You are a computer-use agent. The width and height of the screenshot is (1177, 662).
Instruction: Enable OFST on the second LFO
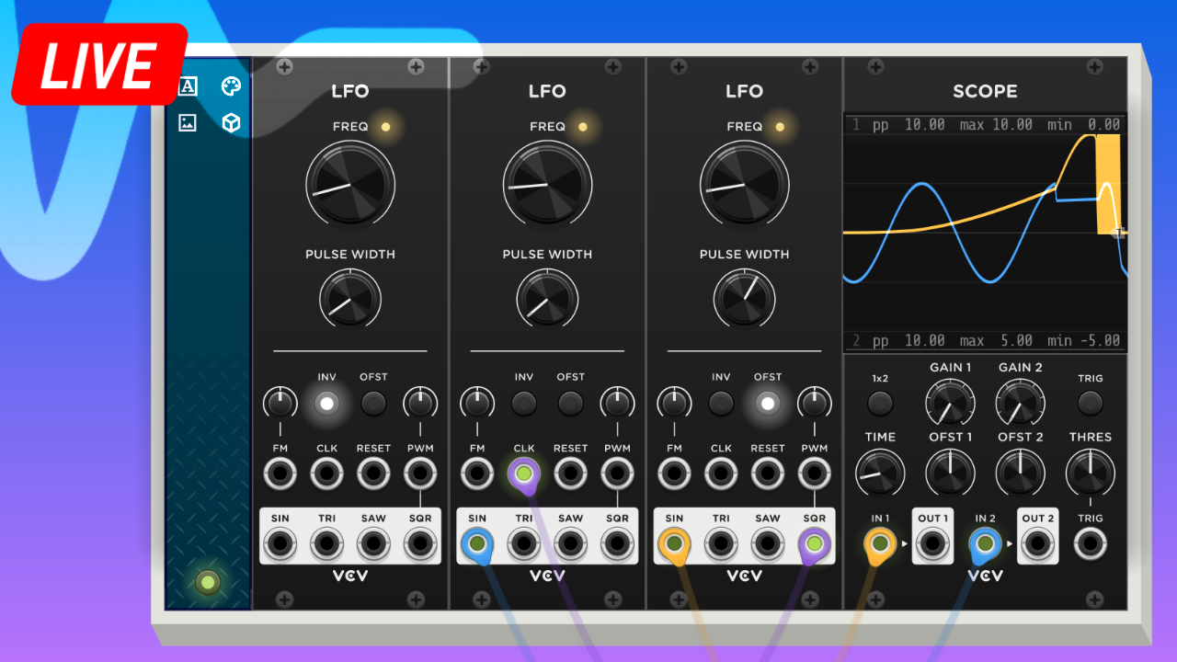point(571,403)
